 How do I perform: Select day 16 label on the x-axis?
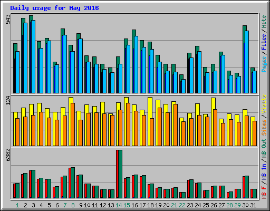coord(134,205)
